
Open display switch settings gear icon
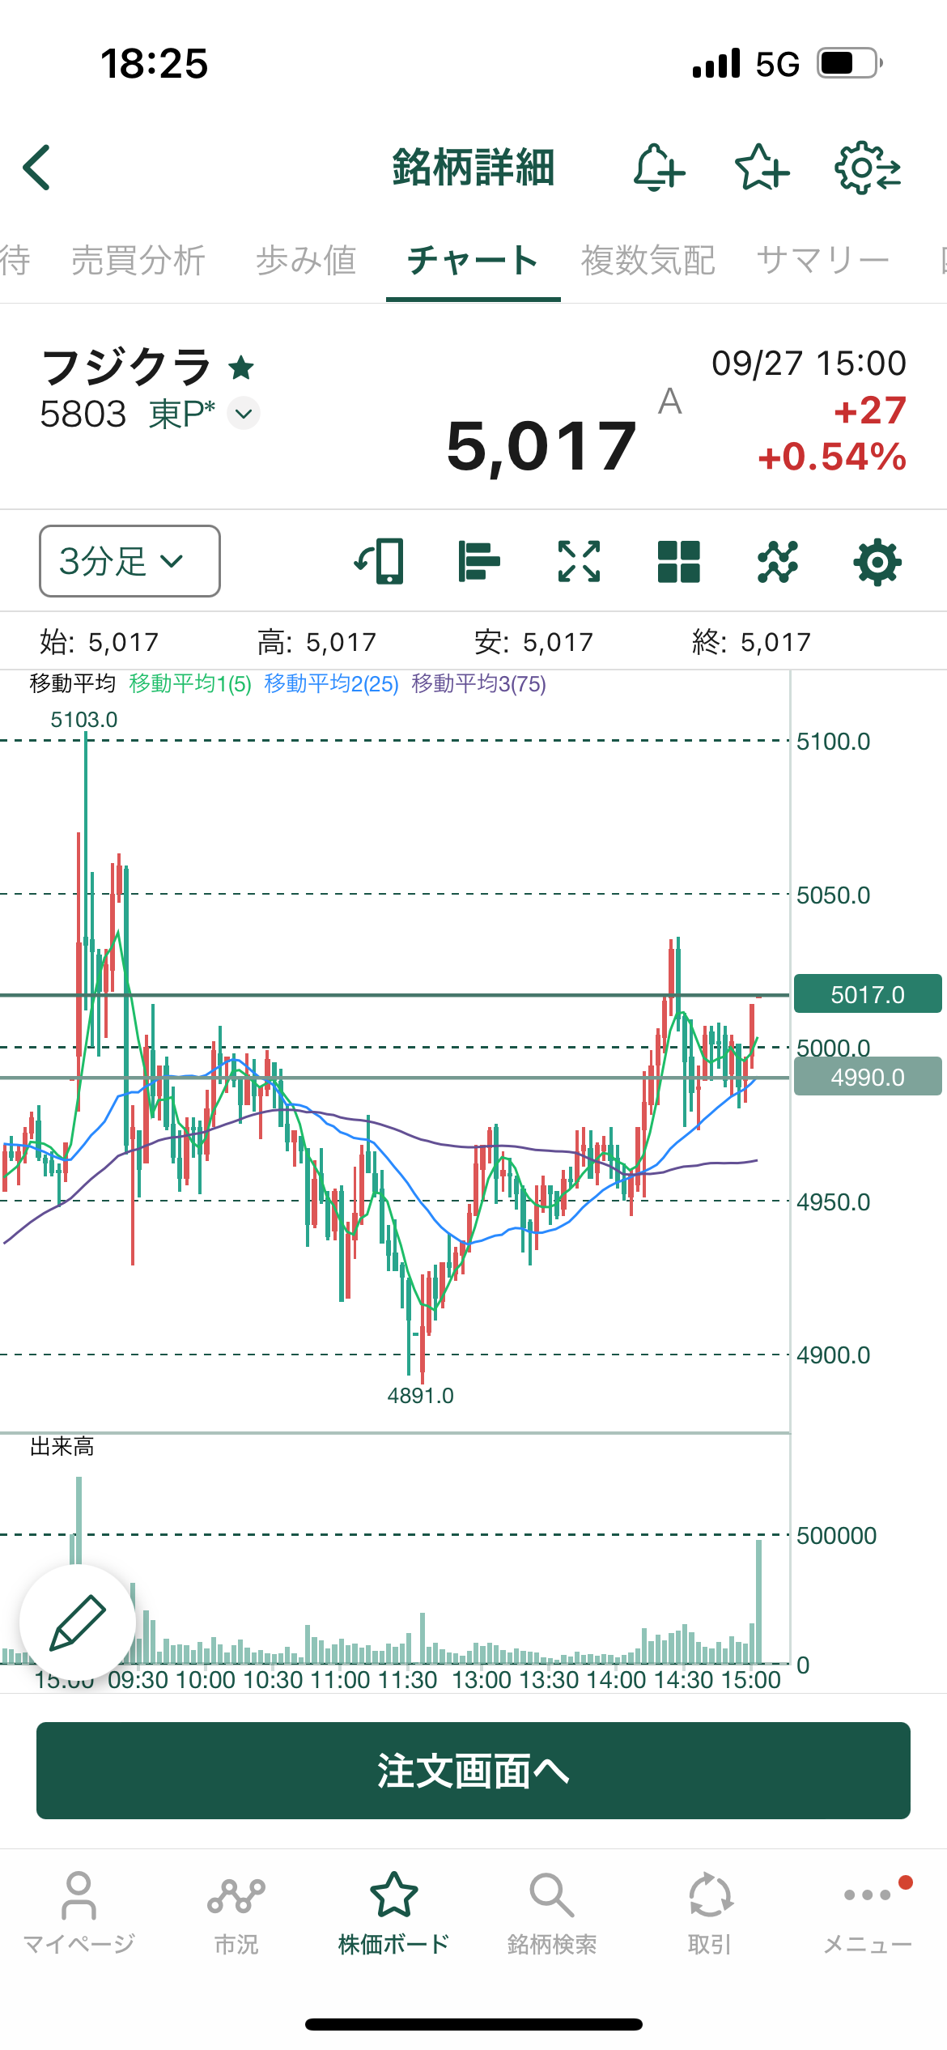coord(868,168)
